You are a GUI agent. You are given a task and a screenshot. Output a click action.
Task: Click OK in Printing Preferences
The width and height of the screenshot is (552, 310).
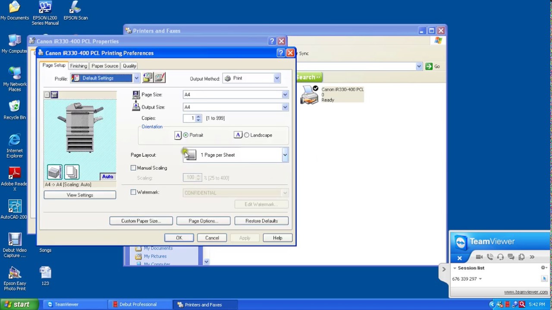[x=179, y=238]
